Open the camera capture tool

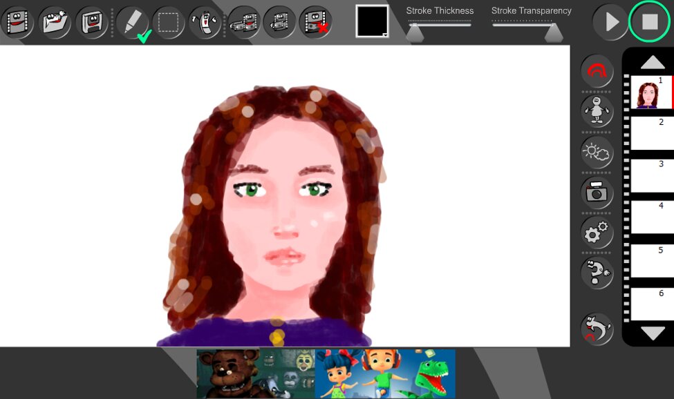click(x=597, y=193)
